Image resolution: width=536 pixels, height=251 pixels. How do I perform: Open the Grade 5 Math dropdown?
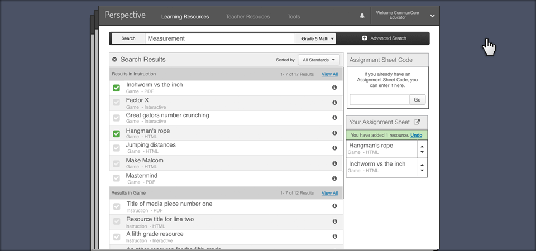click(x=315, y=38)
